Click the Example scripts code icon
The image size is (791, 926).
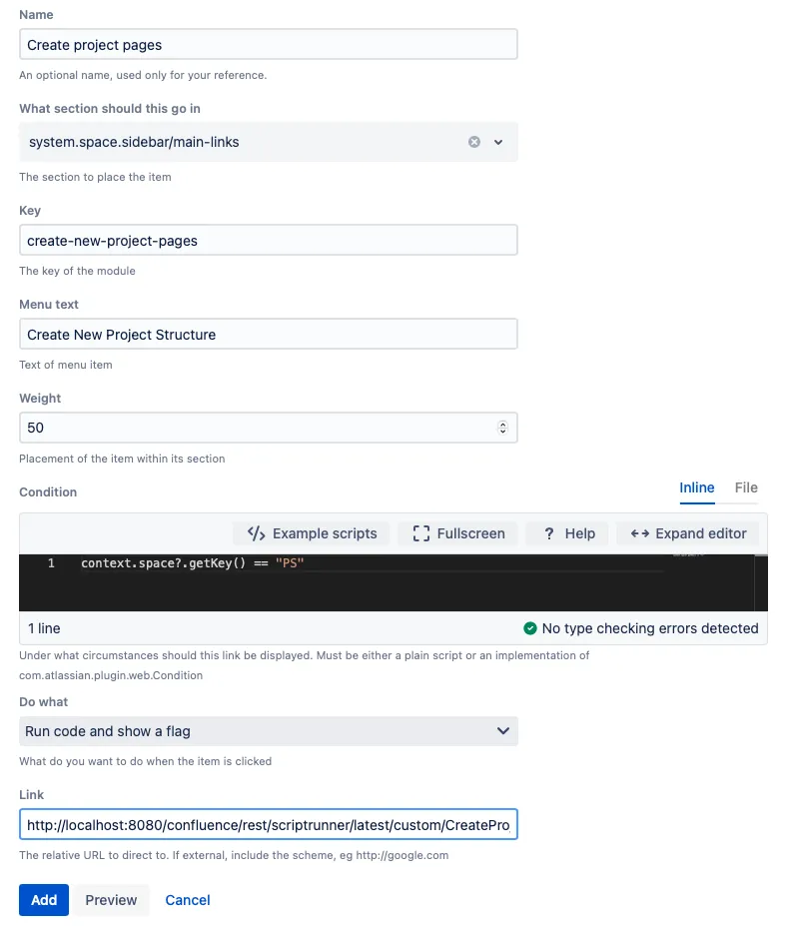pyautogui.click(x=257, y=533)
